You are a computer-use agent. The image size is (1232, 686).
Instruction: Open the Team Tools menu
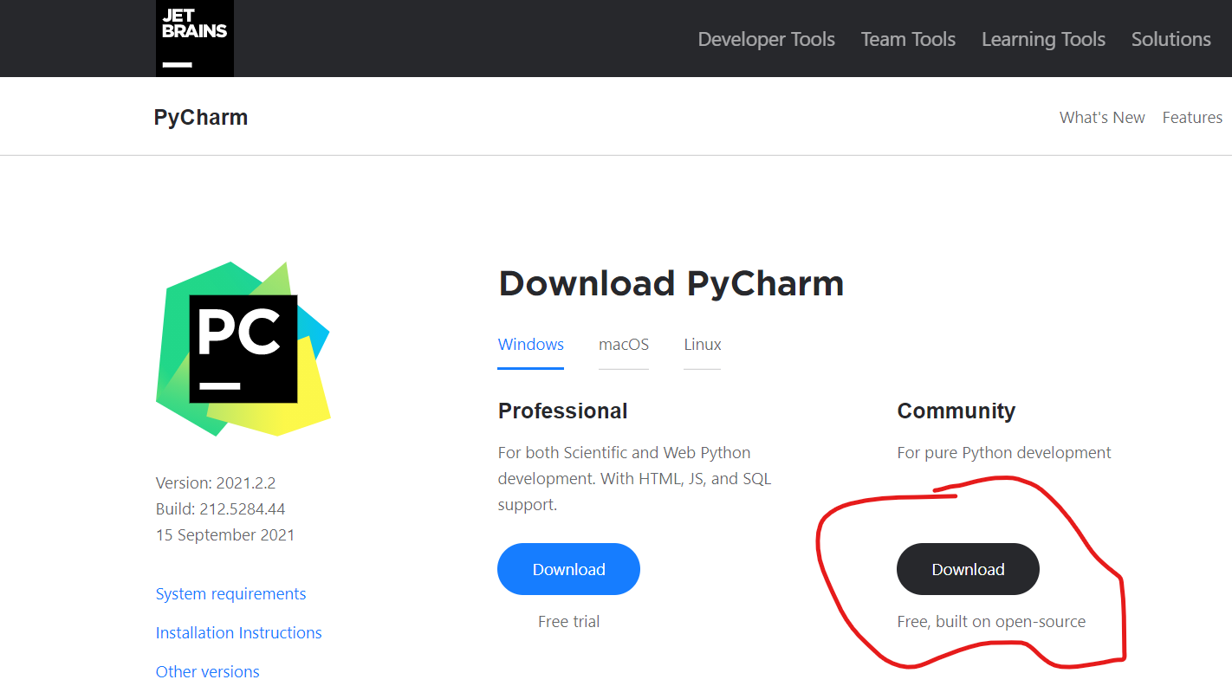point(908,39)
